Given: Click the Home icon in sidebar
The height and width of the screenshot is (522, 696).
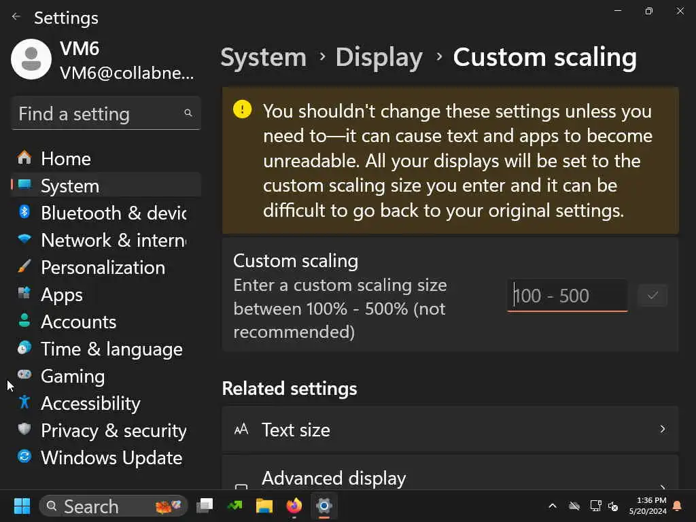Looking at the screenshot, I should [x=24, y=158].
